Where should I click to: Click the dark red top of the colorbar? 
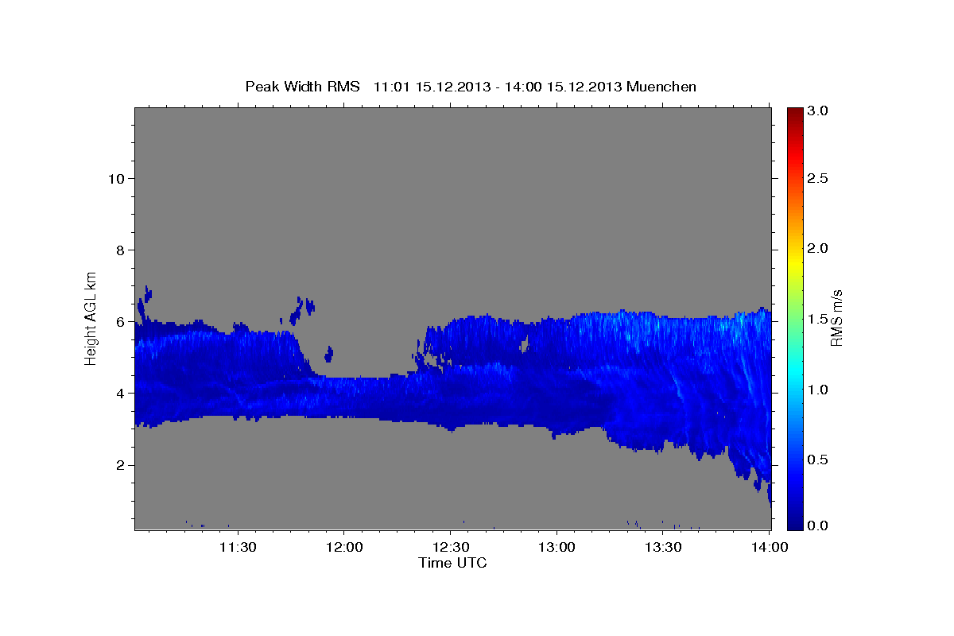pyautogui.click(x=795, y=113)
